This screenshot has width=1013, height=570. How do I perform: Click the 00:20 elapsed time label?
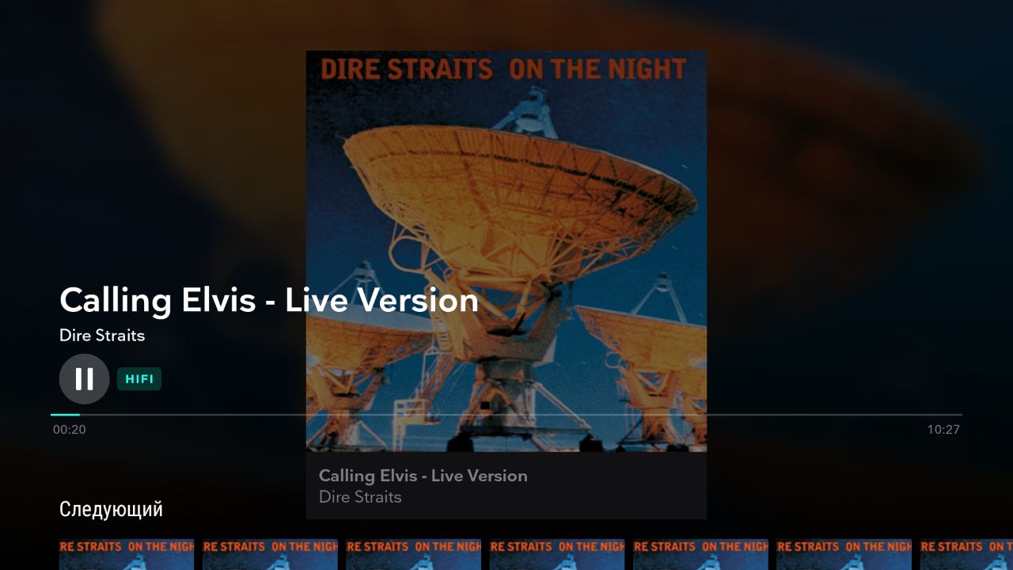point(70,430)
